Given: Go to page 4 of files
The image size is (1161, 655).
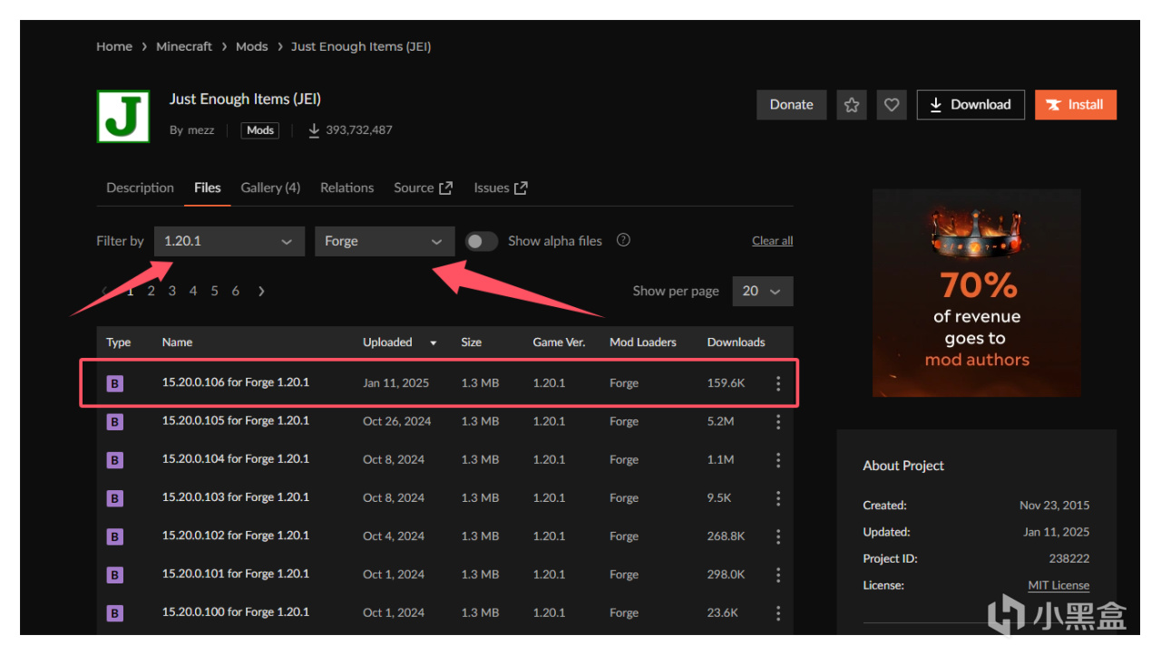Looking at the screenshot, I should pyautogui.click(x=193, y=291).
